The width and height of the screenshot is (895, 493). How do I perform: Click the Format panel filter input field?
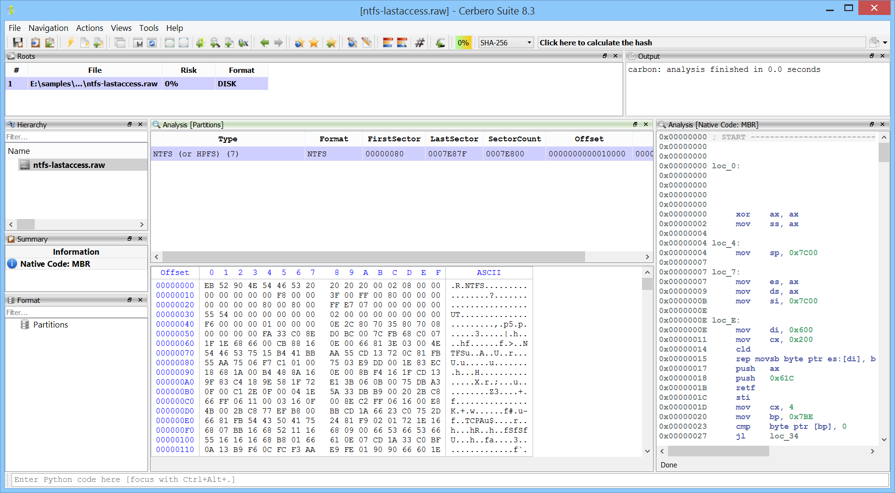click(76, 313)
